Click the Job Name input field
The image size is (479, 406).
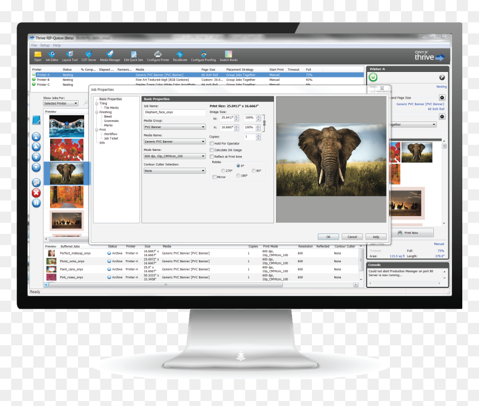click(174, 112)
